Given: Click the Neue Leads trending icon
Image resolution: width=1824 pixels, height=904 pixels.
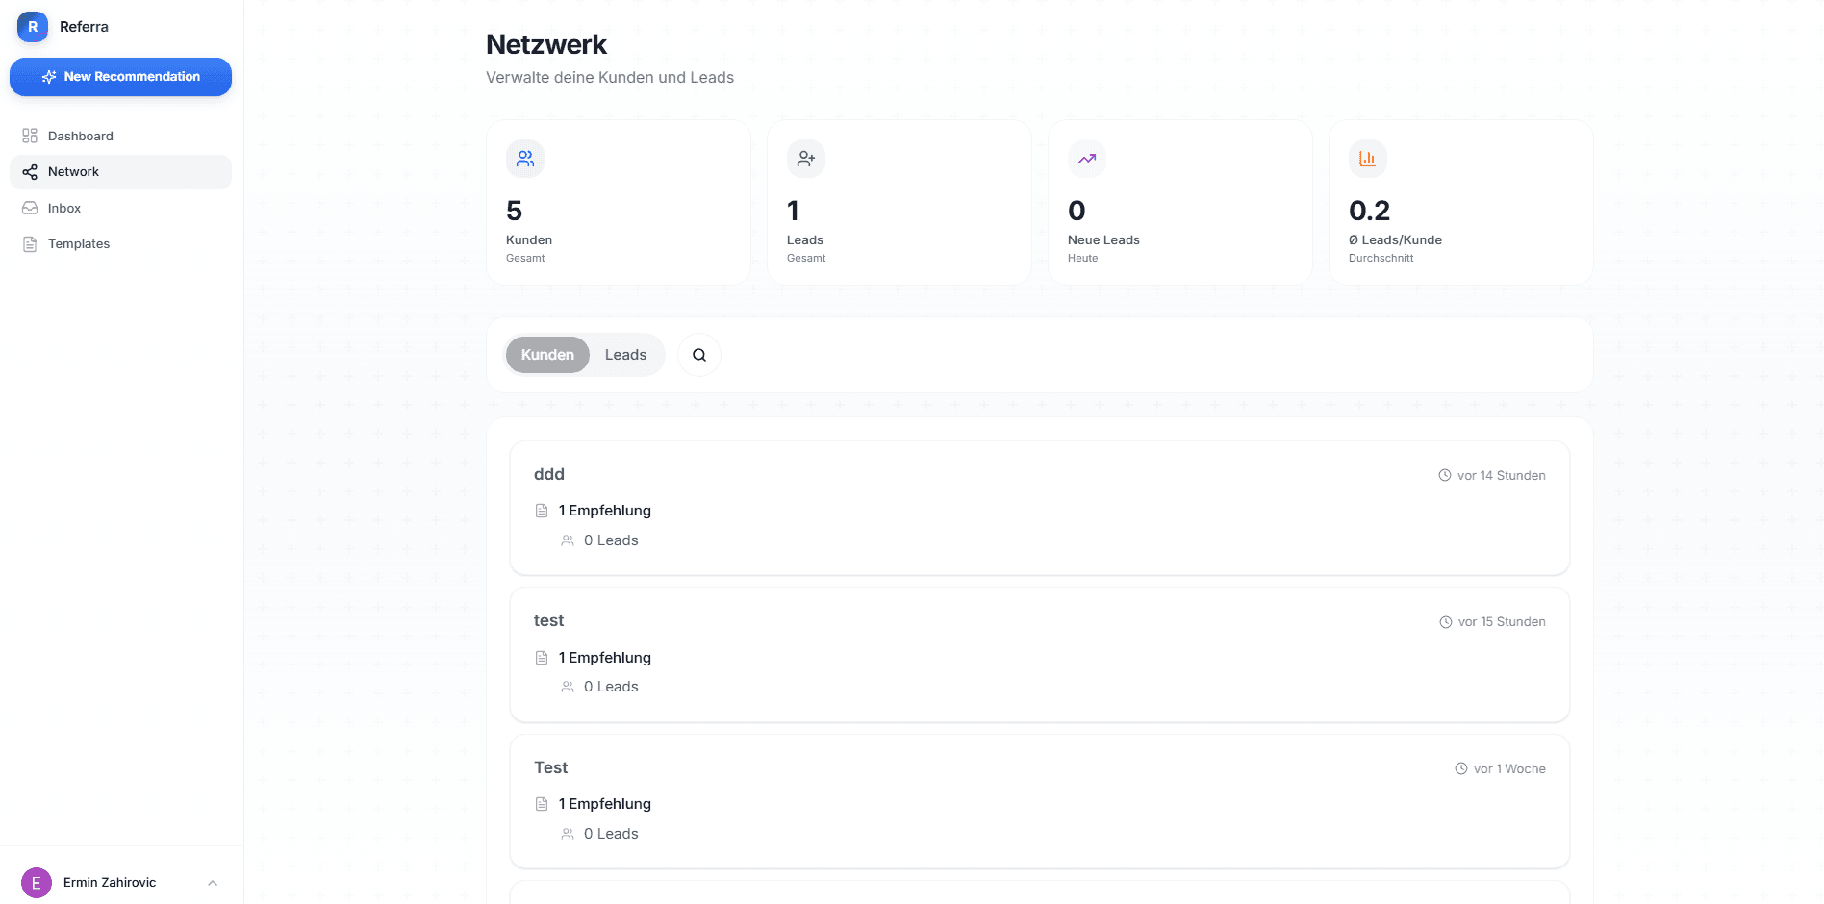Looking at the screenshot, I should (1087, 159).
